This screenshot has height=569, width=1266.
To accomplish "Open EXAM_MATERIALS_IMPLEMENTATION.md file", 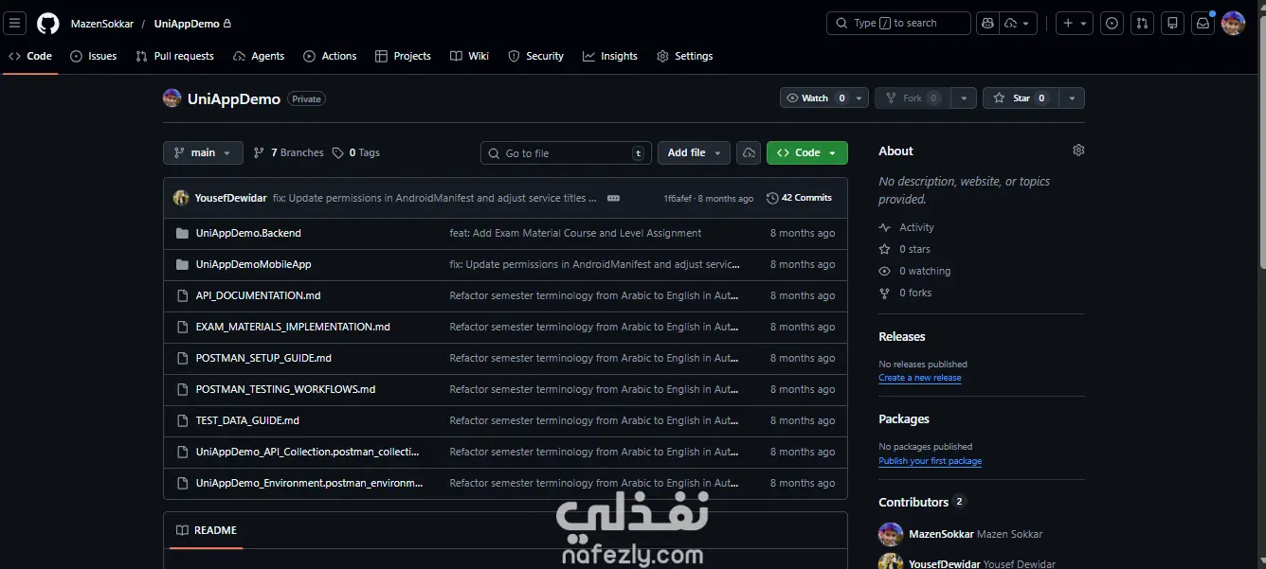I will pyautogui.click(x=293, y=327).
